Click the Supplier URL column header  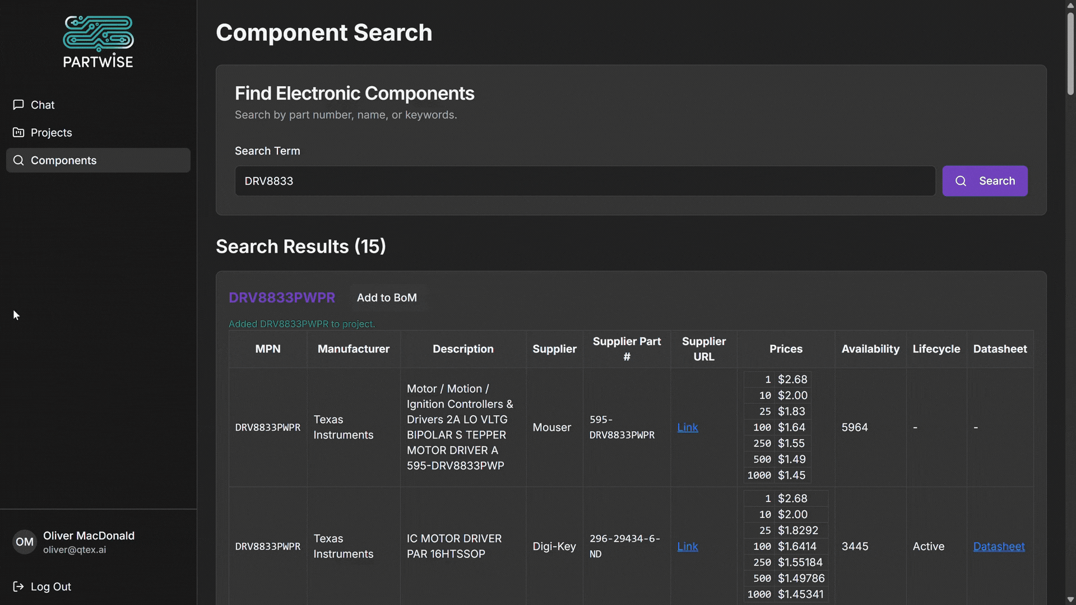pos(704,349)
